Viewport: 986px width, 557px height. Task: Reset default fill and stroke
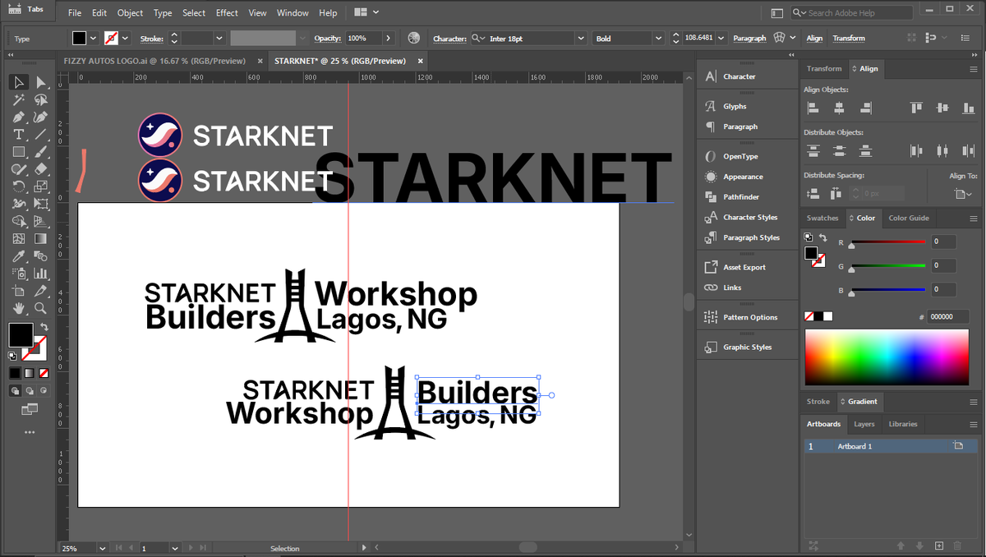pos(12,356)
